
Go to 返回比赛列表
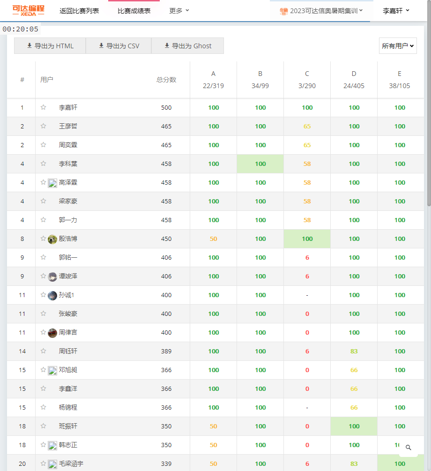click(x=79, y=11)
